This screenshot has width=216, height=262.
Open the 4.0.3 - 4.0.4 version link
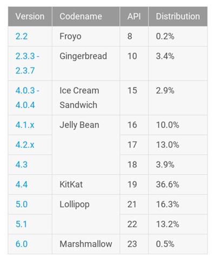click(x=28, y=98)
